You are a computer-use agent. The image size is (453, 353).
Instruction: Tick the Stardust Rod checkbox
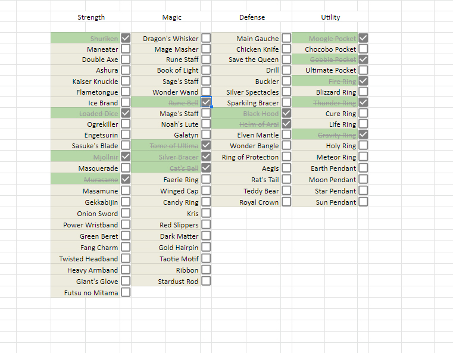206,281
